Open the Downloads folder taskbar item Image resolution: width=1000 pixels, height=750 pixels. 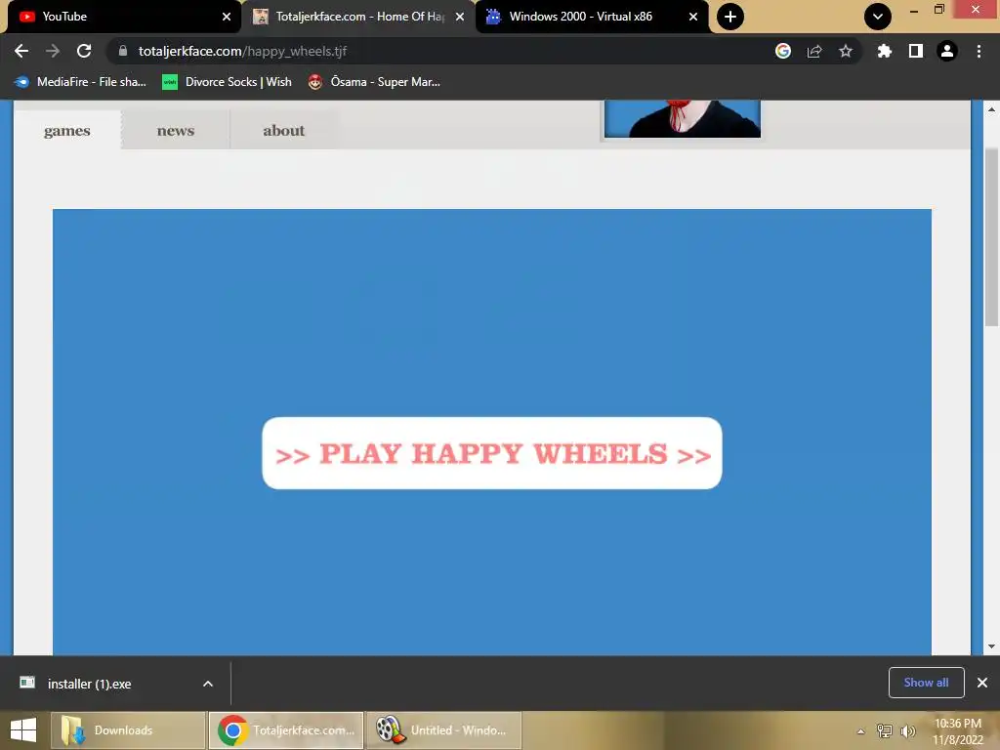pos(128,730)
